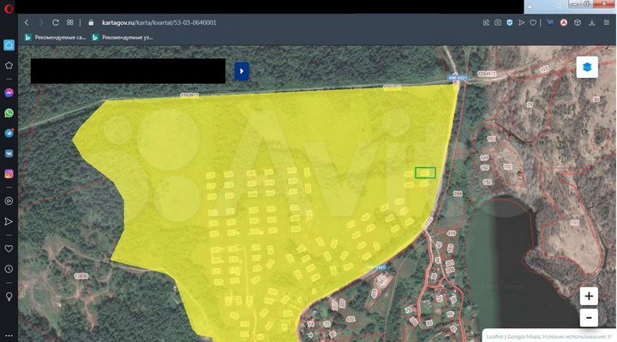Click the lightbulb icon in sidebar

pos(9,297)
